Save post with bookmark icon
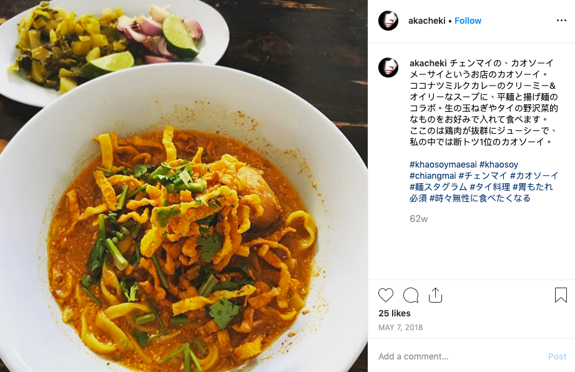This screenshot has width=575, height=372. point(561,295)
